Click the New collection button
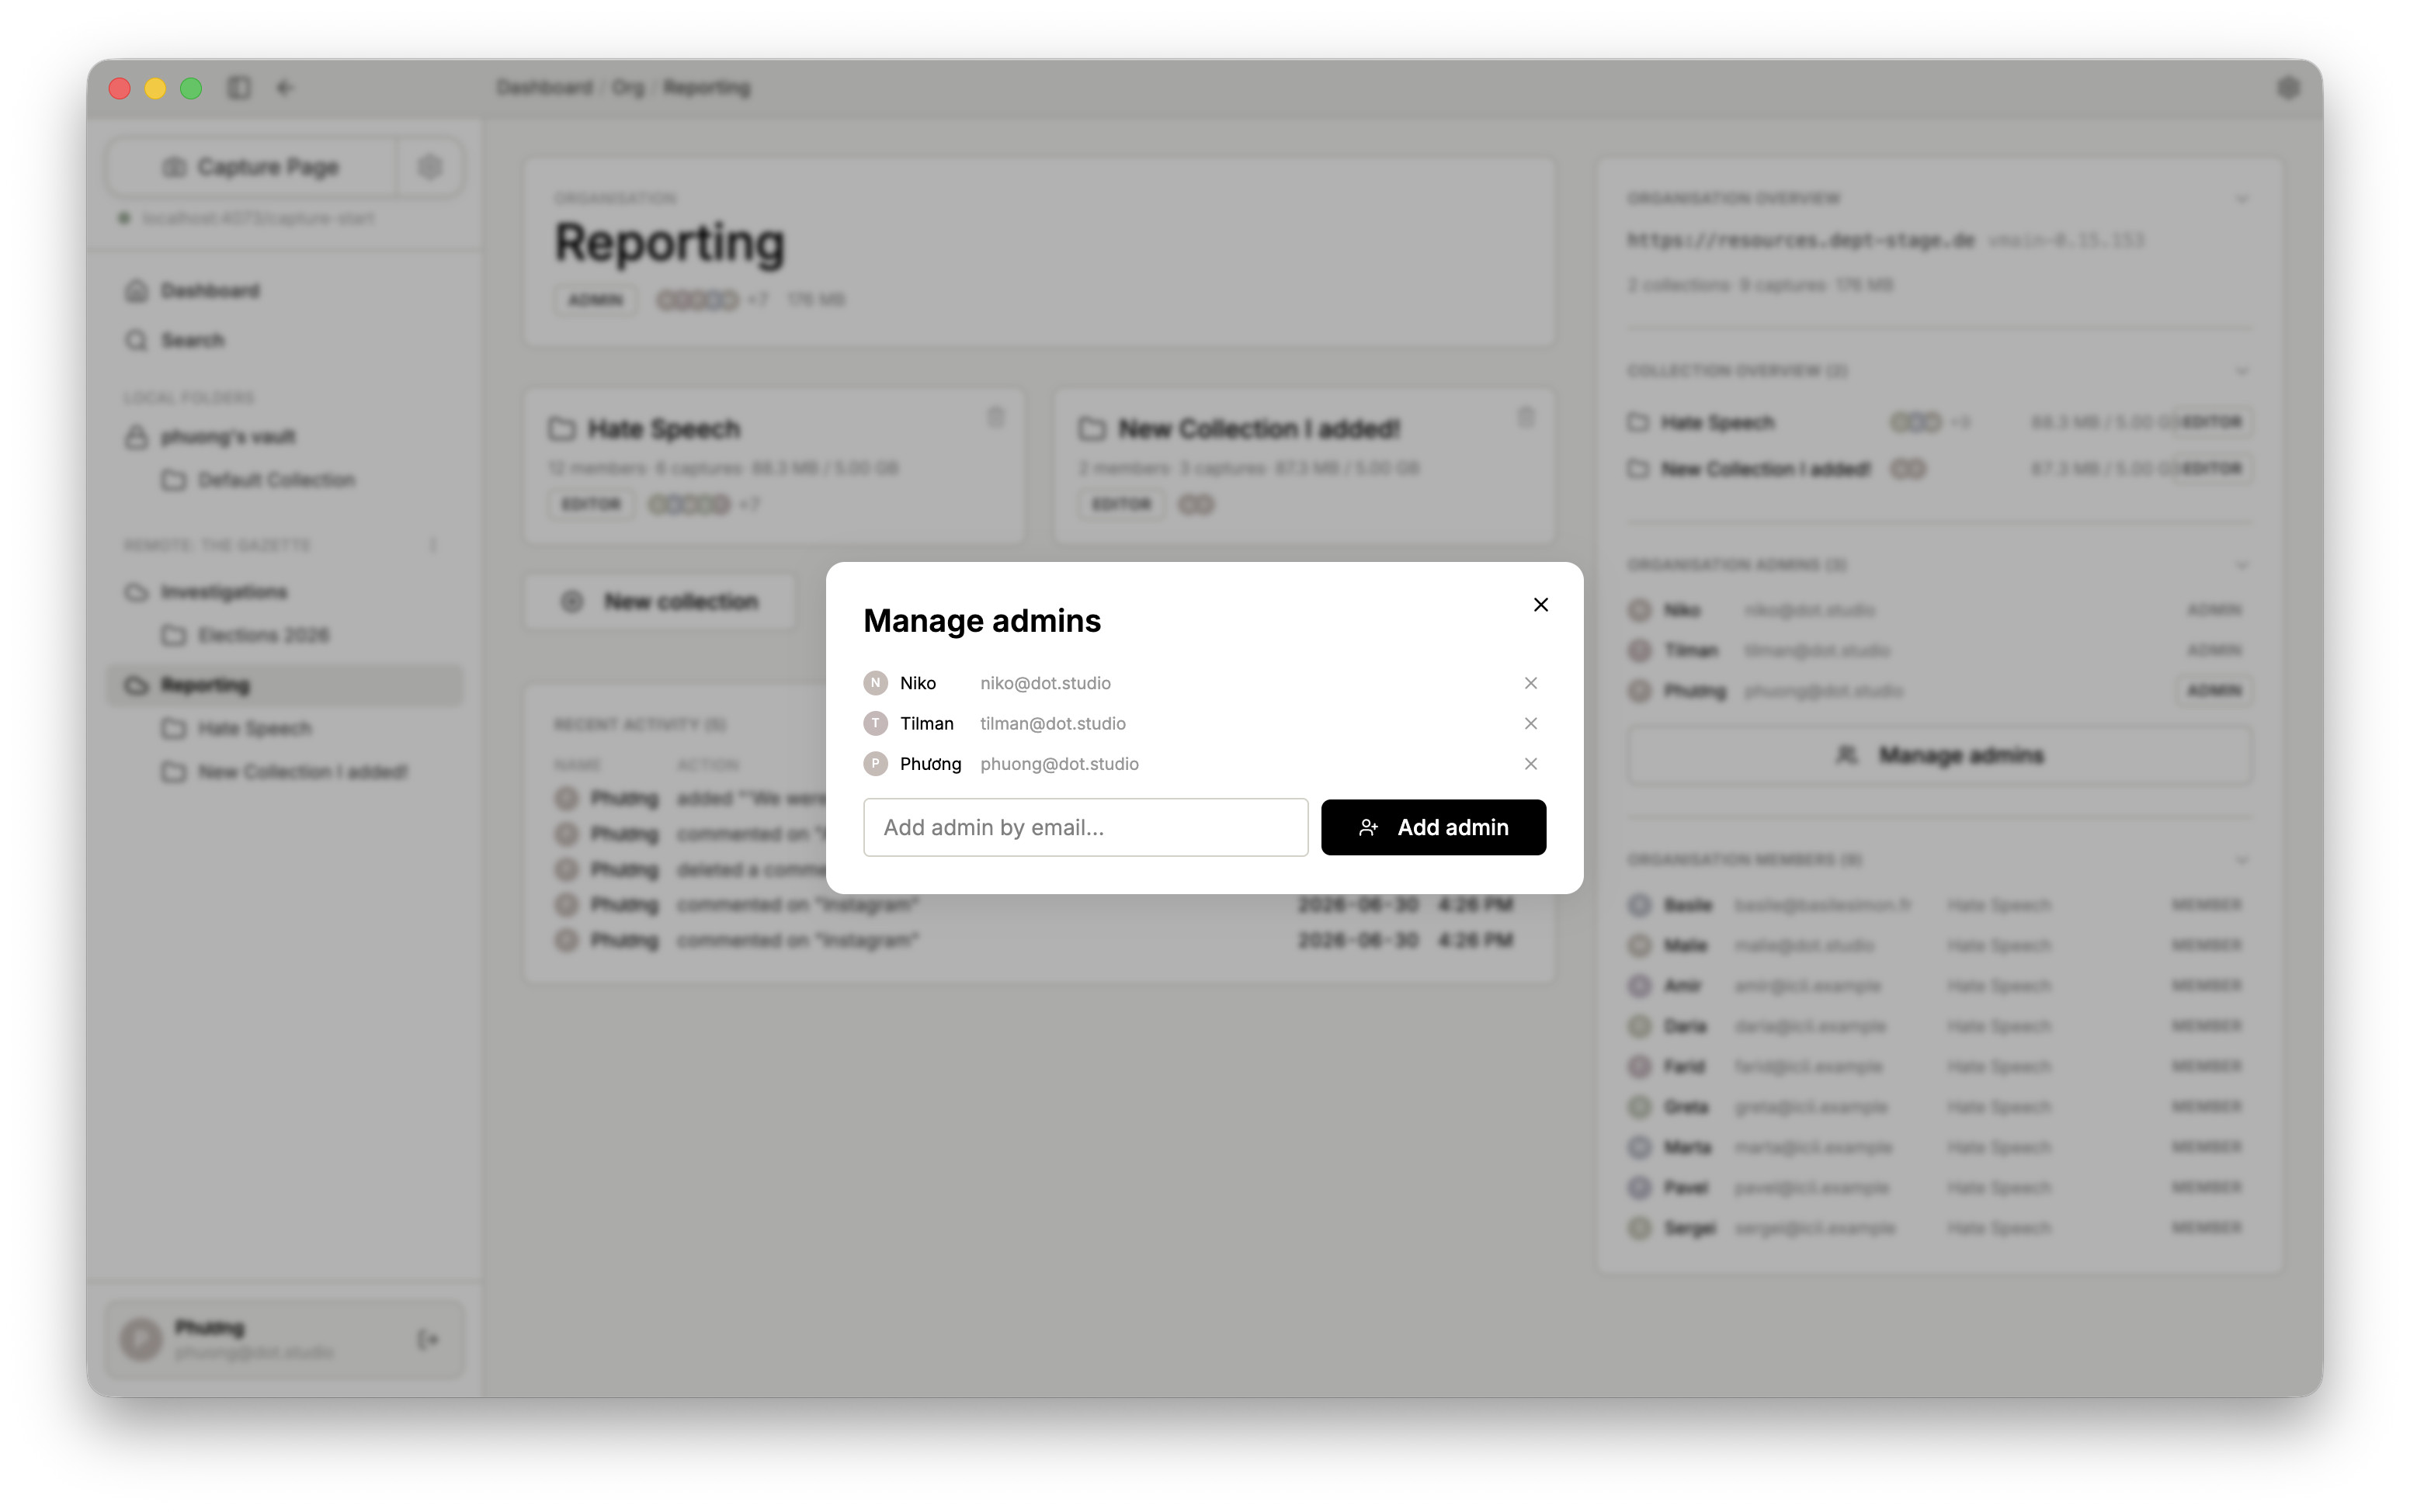 (661, 601)
